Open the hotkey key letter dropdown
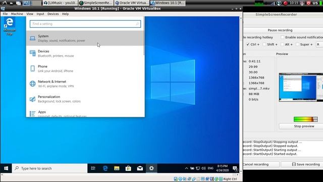Screen dimensions: 323x182 (x=319, y=44)
